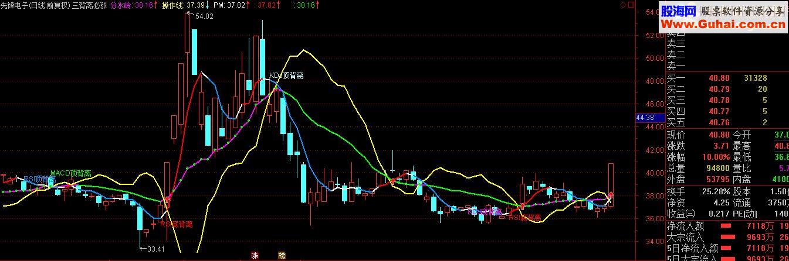Click the 内盘 label in quote panel
Screen dimensions: 789x261
[742, 179]
